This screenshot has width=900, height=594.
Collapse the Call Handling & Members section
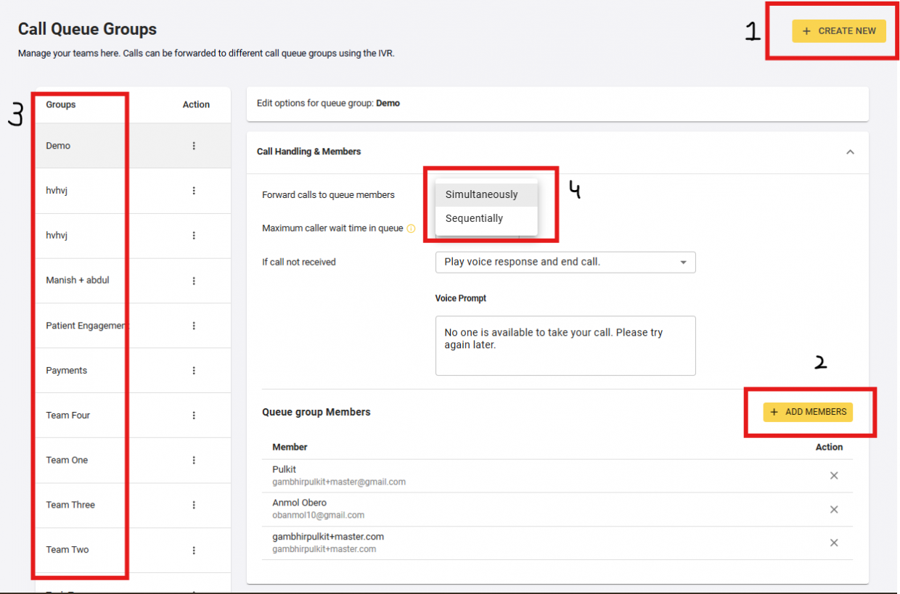click(850, 152)
